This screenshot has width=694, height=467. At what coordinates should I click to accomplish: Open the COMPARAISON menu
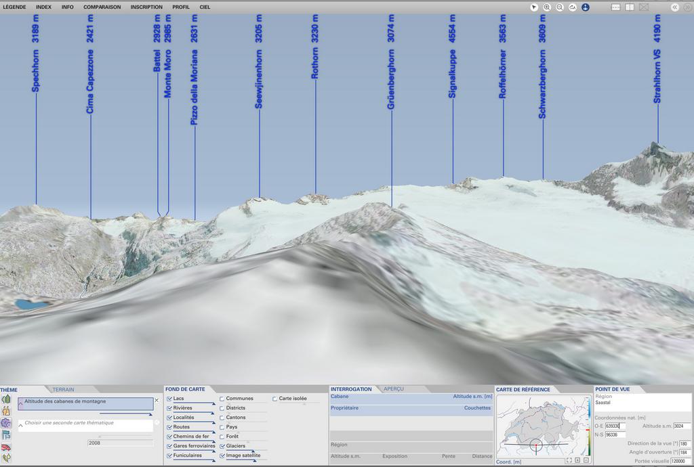[x=102, y=7]
